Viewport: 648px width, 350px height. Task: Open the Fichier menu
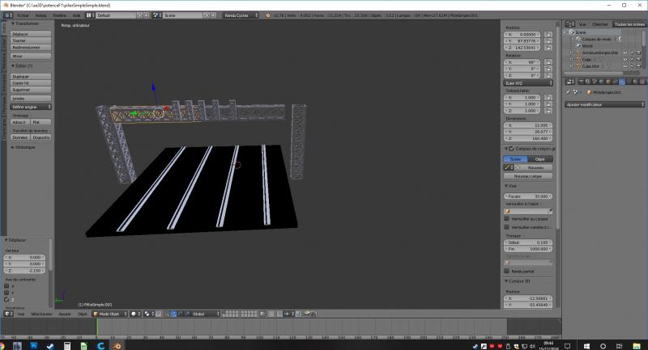[22, 15]
